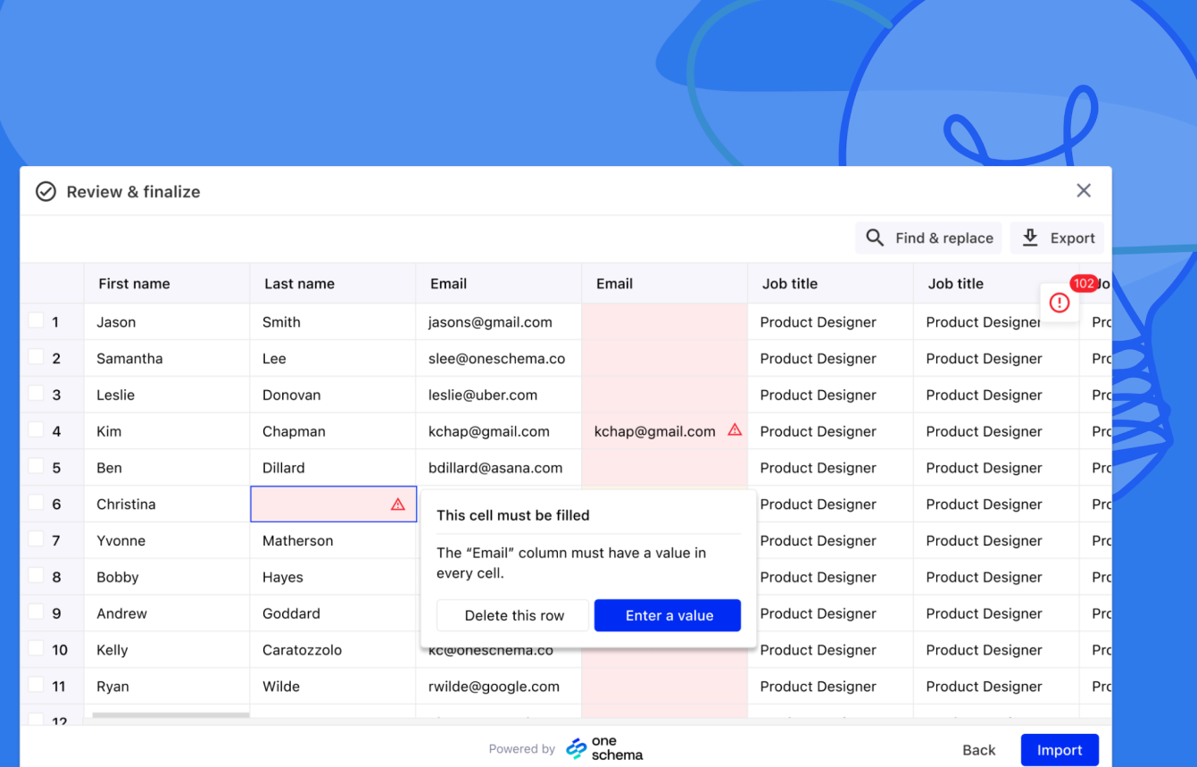Click the horizontal scrollbar below the grid

pyautogui.click(x=170, y=716)
